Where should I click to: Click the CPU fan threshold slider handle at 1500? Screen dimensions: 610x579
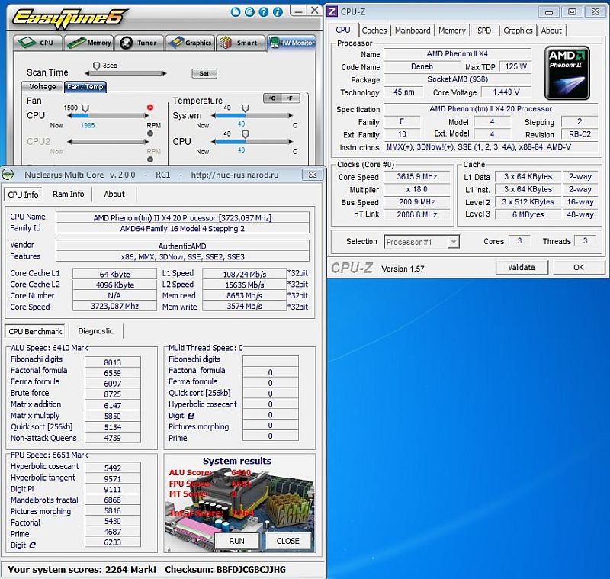[x=85, y=108]
